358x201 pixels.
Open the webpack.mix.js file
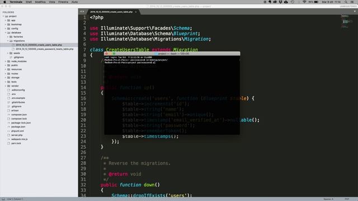(20, 139)
